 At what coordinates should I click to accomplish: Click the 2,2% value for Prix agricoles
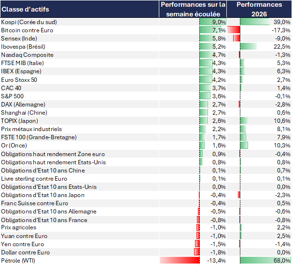[x=283, y=227]
